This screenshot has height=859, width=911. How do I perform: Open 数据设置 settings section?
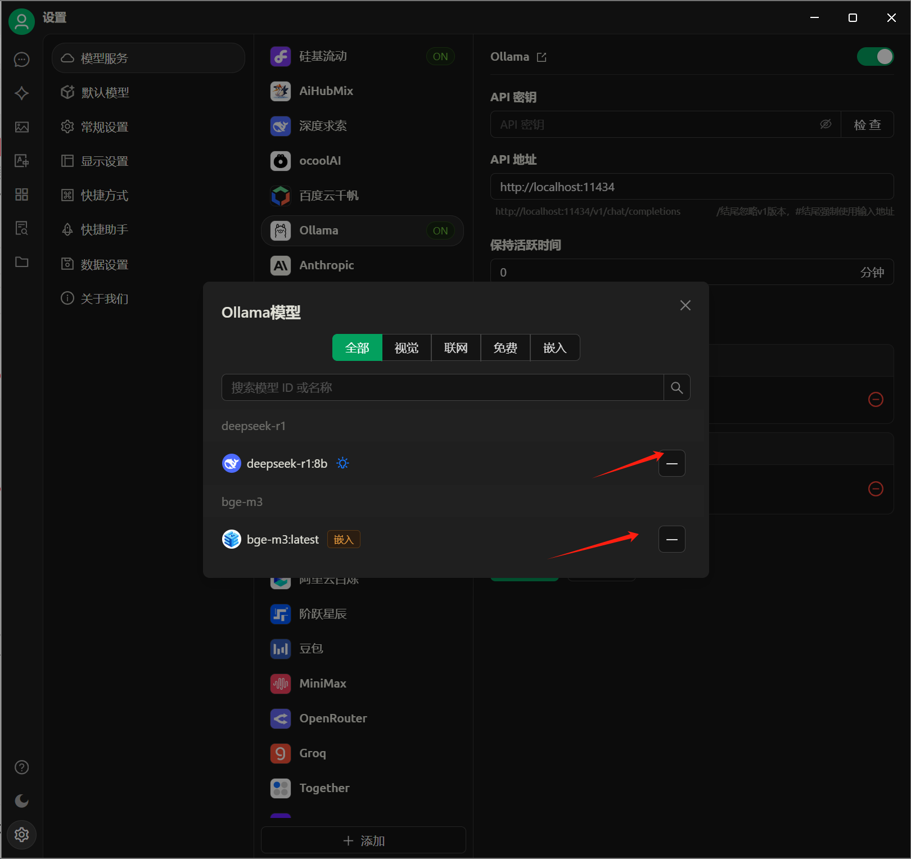(148, 264)
